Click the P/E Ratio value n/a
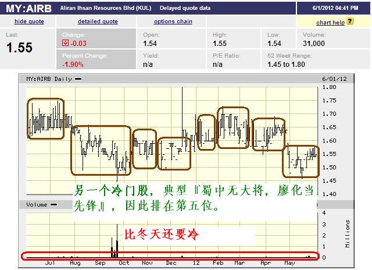Screen dimensions: 372x270 tap(217, 65)
